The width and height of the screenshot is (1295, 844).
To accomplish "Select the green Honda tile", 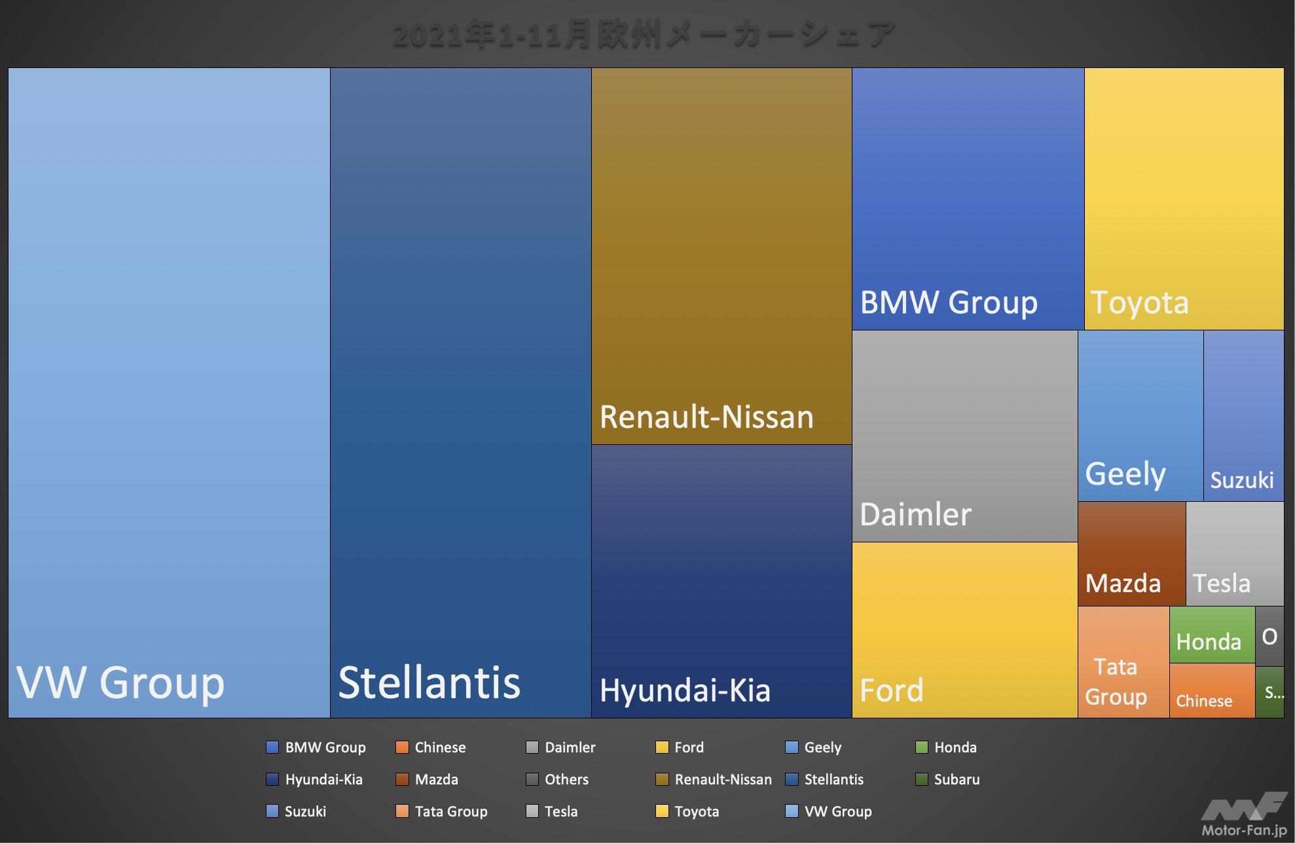I will [1211, 634].
